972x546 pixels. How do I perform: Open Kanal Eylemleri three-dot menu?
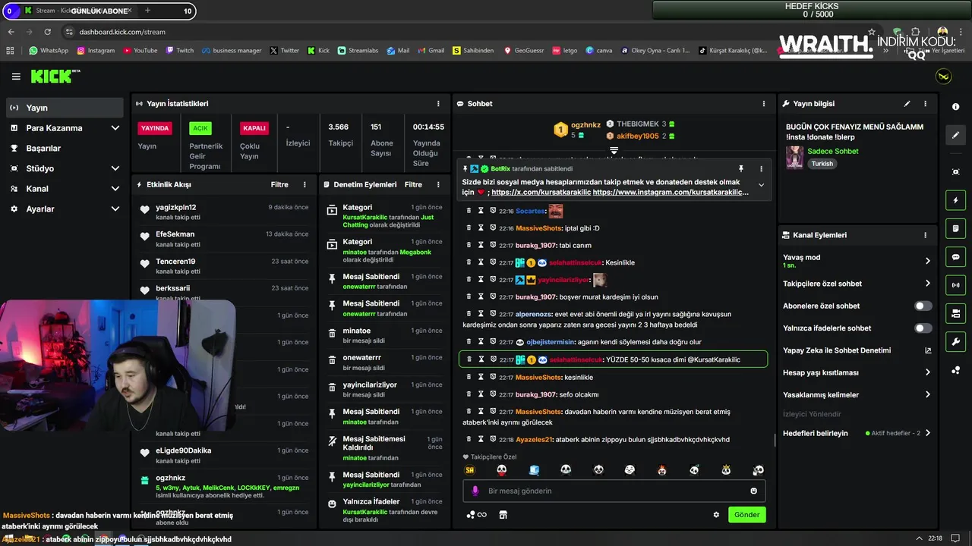925,235
